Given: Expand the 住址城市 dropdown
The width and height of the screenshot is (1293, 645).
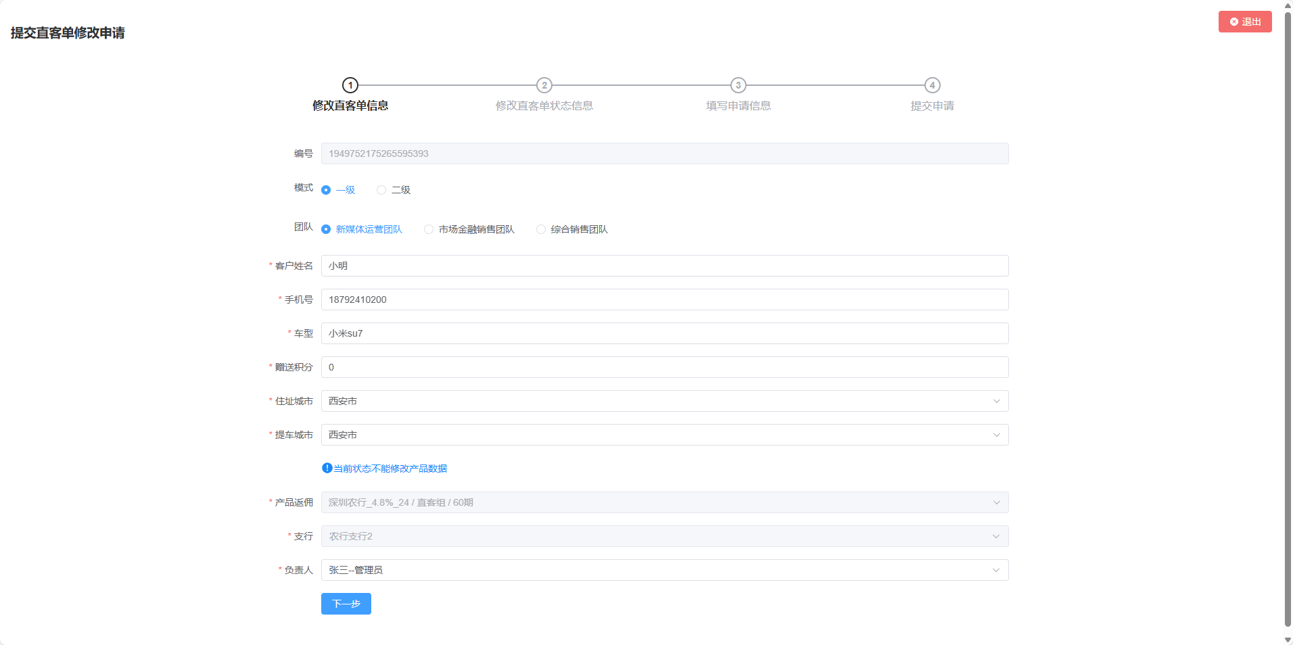Looking at the screenshot, I should (x=996, y=401).
